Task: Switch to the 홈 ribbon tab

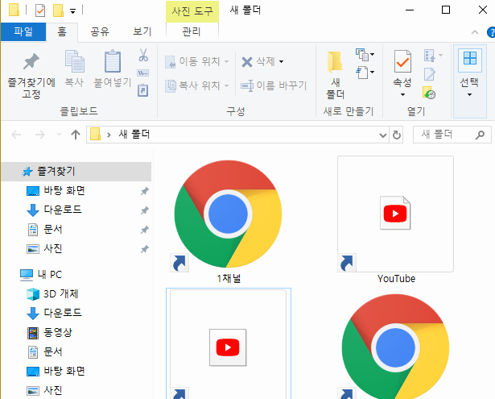Action: 62,32
